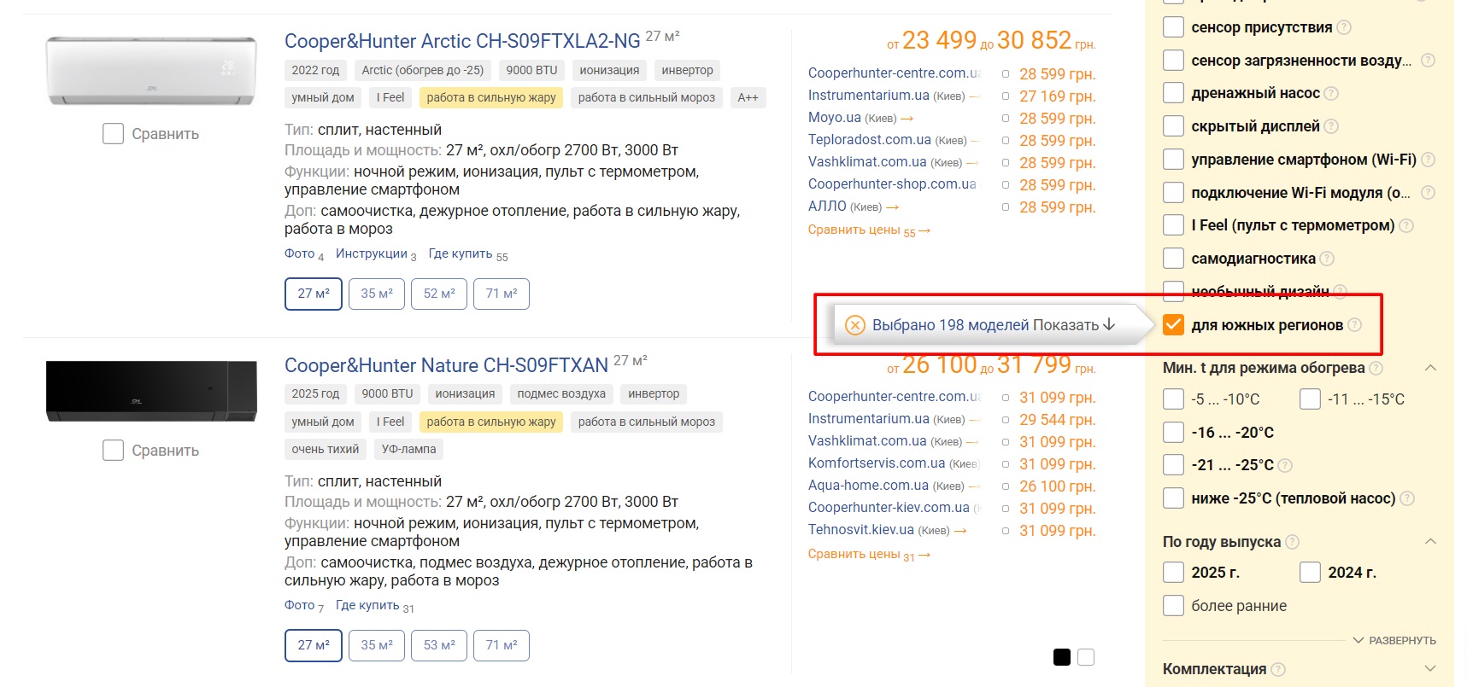Check сенсор загрязненности воздуха filter
This screenshot has width=1467, height=687.
tap(1174, 61)
